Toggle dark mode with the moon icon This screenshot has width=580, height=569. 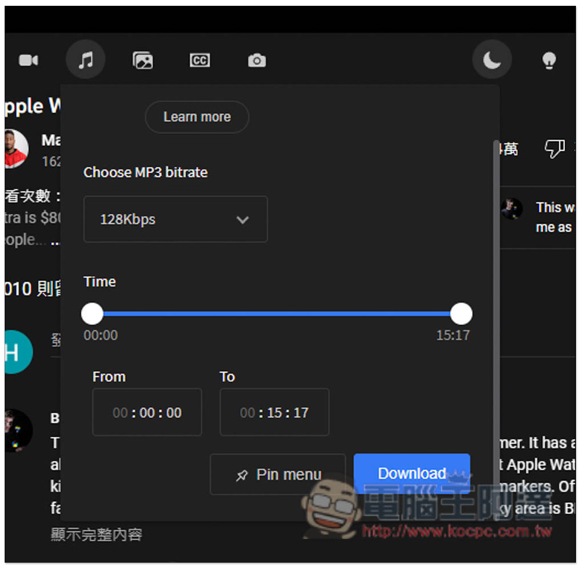tap(492, 60)
